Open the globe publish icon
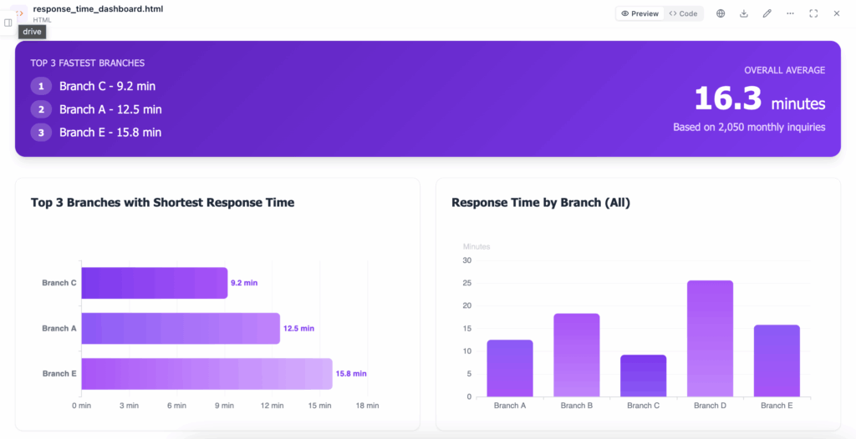856x439 pixels. (x=721, y=13)
